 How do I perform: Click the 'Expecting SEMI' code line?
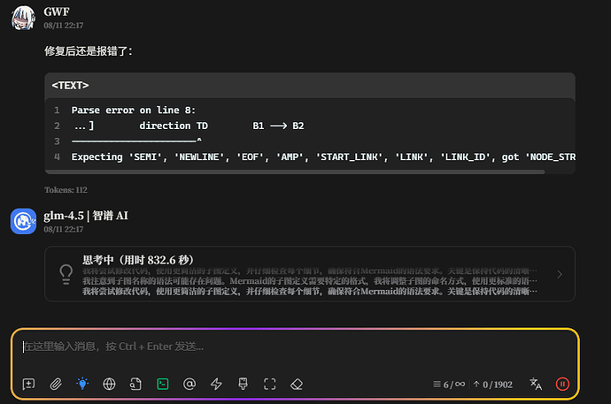click(323, 157)
